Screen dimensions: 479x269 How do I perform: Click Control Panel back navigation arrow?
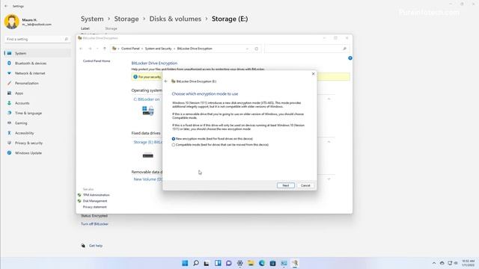82,49
